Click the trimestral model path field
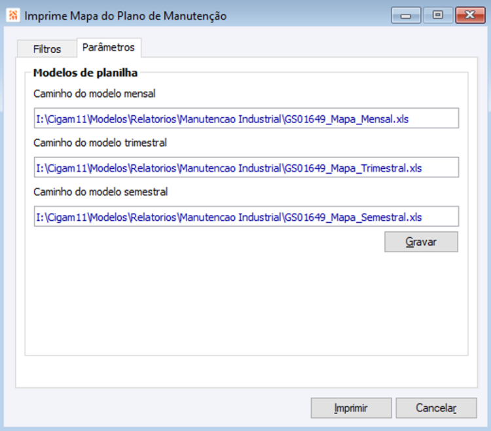Screen dimensions: 491x431 (x=246, y=167)
